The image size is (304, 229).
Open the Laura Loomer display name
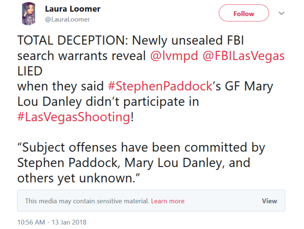pos(73,9)
